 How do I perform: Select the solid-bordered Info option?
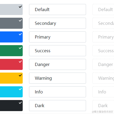(58, 92)
